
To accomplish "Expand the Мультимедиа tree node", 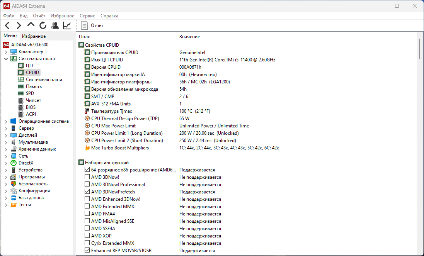I will coord(6,142).
